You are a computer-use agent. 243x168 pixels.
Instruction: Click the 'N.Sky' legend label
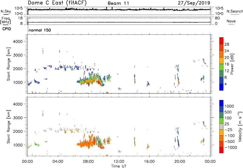(x=6, y=11)
